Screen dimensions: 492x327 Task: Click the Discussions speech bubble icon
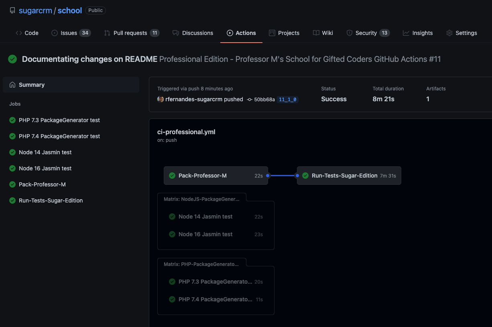[x=176, y=33]
